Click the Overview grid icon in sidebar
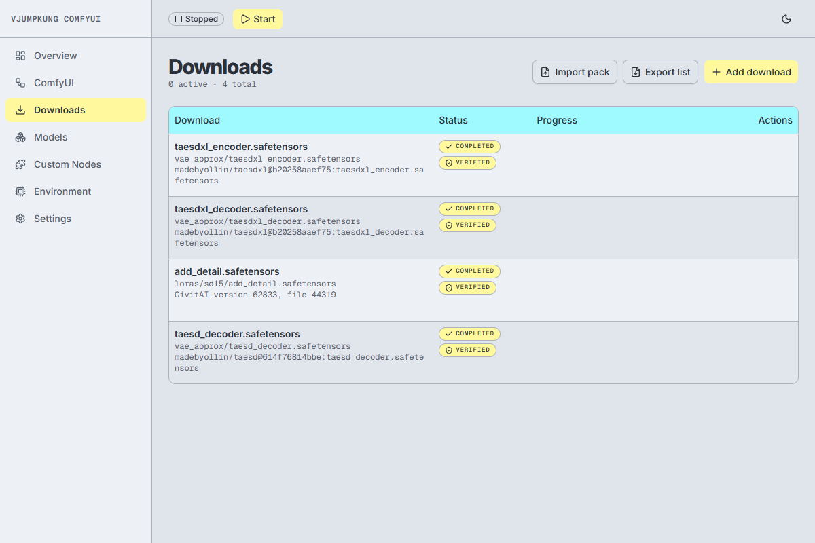The width and height of the screenshot is (815, 543). (x=20, y=56)
